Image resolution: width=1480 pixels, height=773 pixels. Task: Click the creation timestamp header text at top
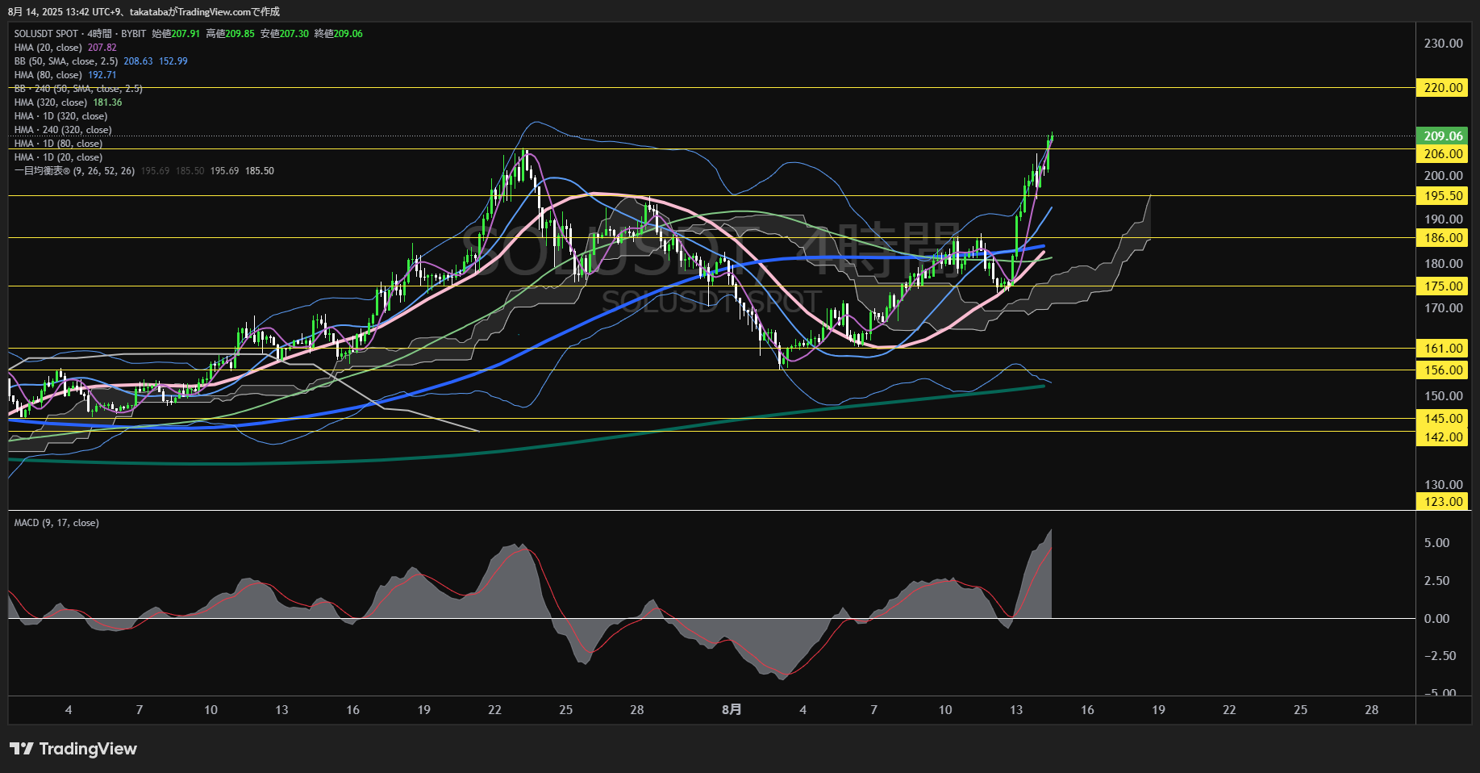pyautogui.click(x=144, y=11)
